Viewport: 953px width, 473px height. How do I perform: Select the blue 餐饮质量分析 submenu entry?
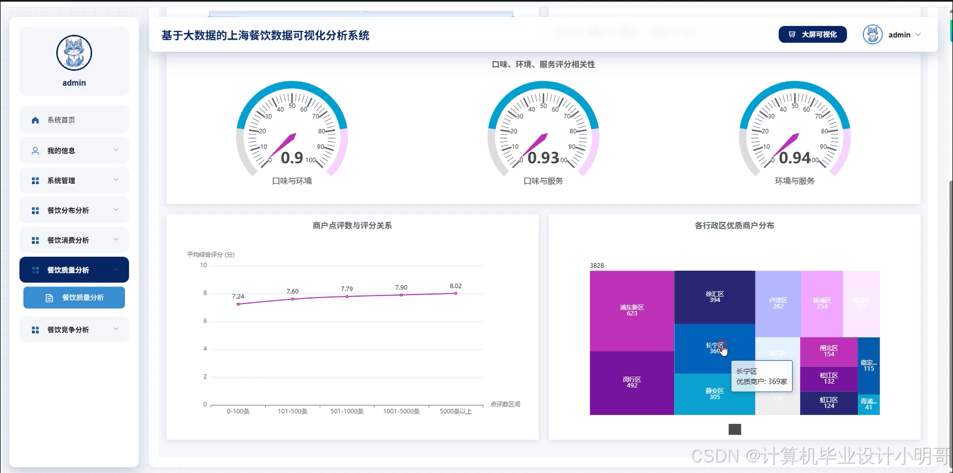(x=74, y=297)
